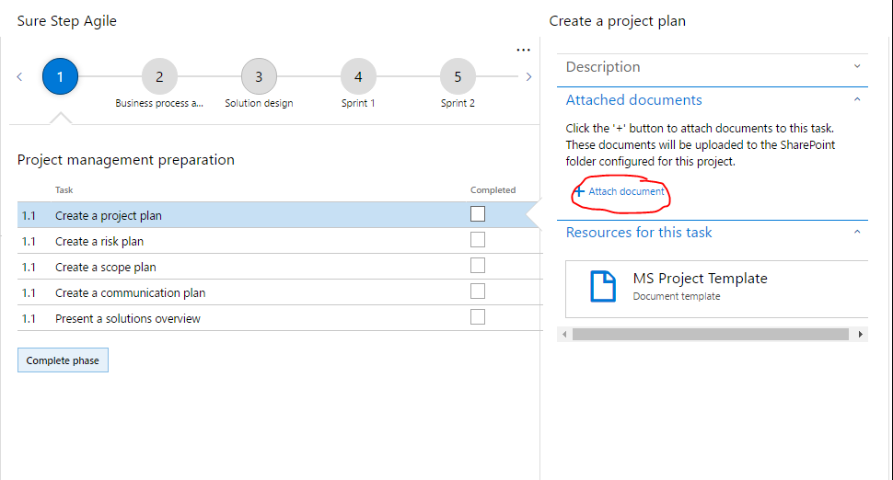Tick Completed for Create a communication plan
Viewport: 893px width, 480px height.
coord(478,291)
